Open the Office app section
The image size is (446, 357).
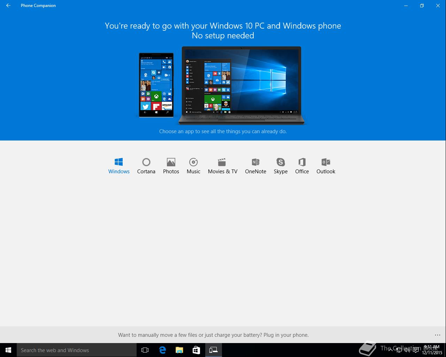point(302,166)
